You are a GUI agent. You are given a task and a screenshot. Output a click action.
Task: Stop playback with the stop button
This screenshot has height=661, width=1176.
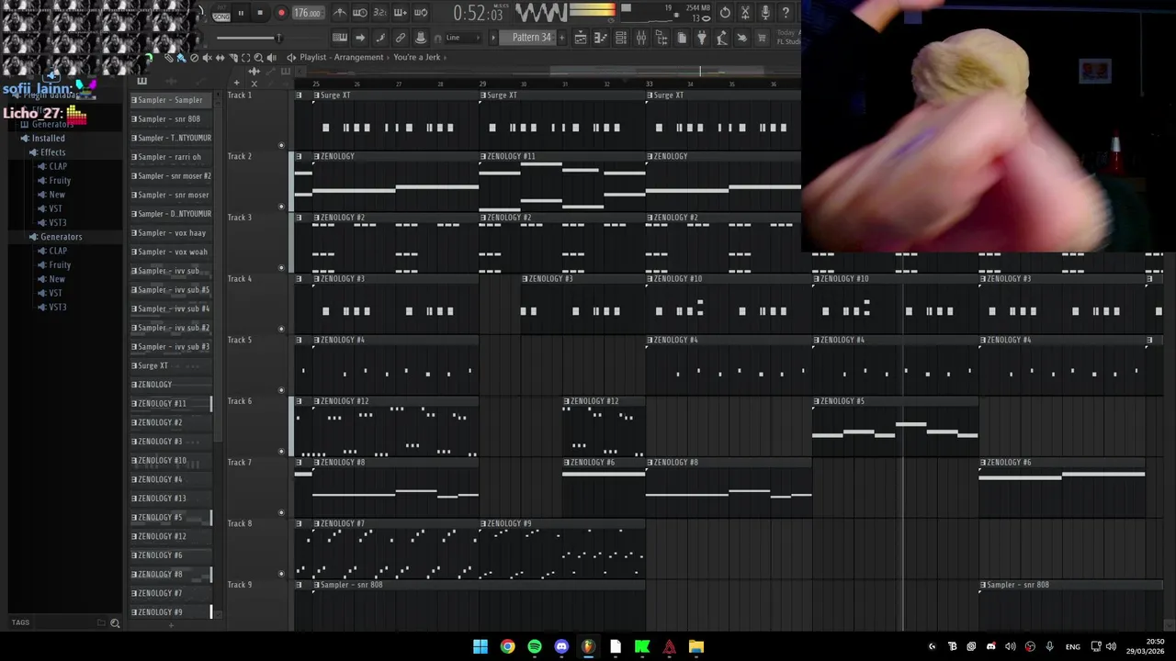tap(260, 13)
